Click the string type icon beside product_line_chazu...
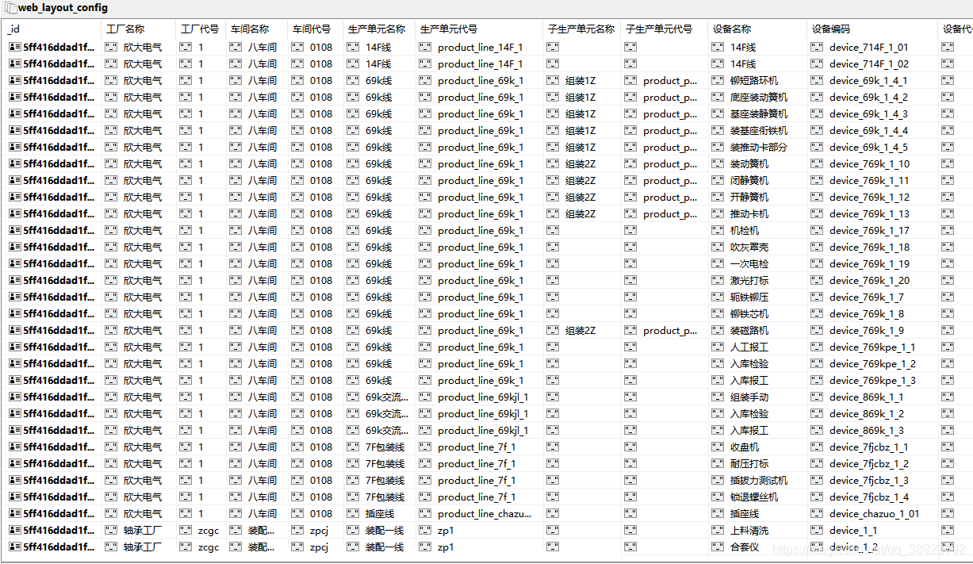Image resolution: width=973 pixels, height=564 pixels. click(x=425, y=514)
